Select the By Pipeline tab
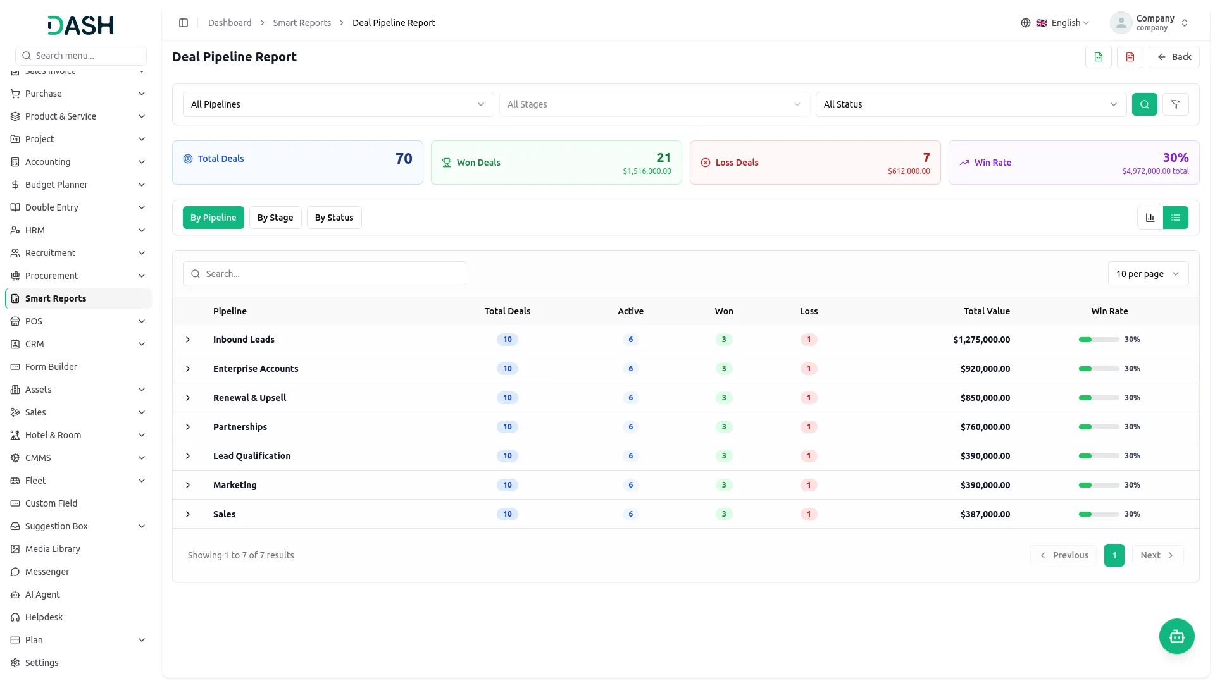Image resolution: width=1215 pixels, height=683 pixels. [213, 218]
